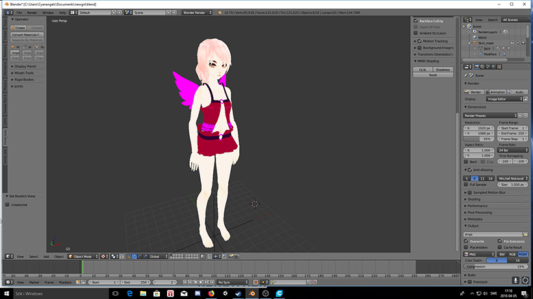Click the add screen layout button
Screen dimensions: 533x299
tap(114, 12)
